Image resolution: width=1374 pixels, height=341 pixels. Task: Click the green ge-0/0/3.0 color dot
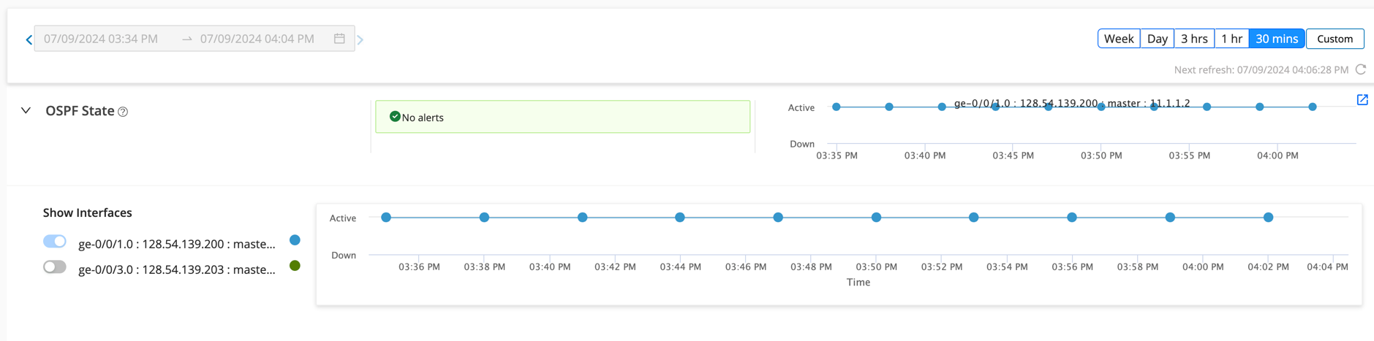pos(295,266)
